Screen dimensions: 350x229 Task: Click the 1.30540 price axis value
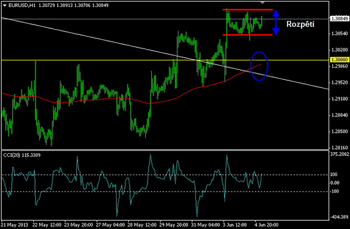pos(339,34)
